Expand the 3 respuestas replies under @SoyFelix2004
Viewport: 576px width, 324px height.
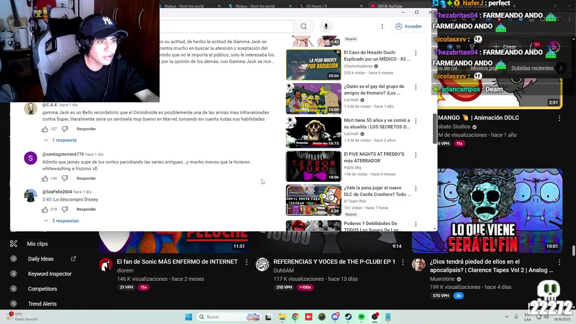61,221
